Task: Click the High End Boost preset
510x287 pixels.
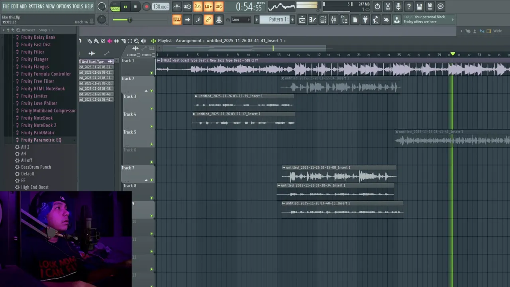Action: pyautogui.click(x=35, y=187)
